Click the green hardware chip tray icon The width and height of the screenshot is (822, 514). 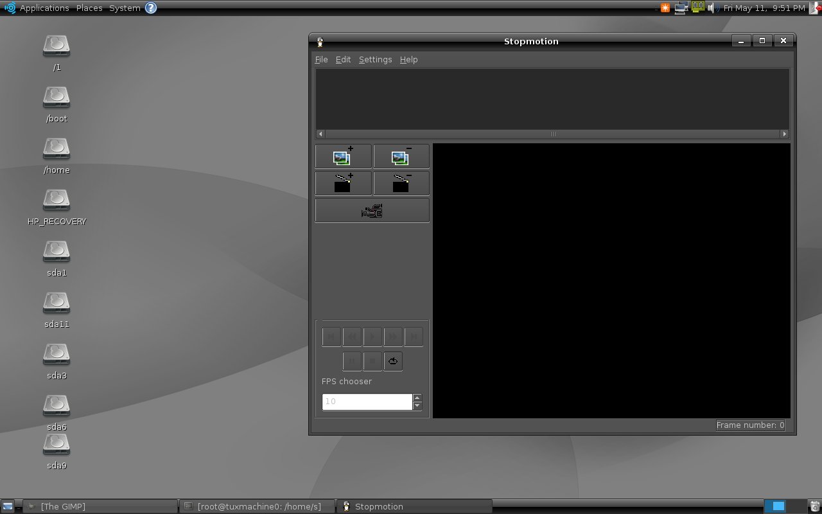[x=698, y=7]
